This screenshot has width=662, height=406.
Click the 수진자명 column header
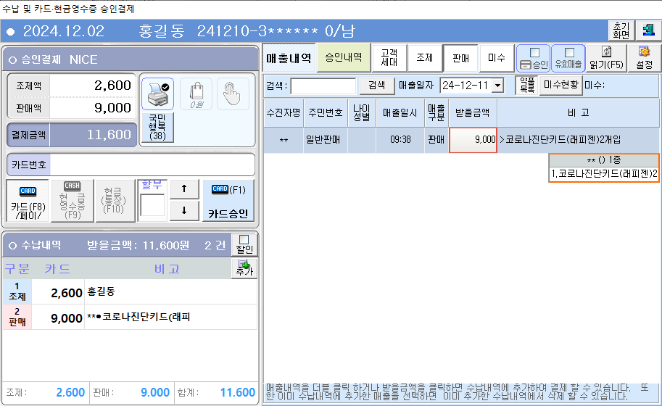tap(284, 112)
